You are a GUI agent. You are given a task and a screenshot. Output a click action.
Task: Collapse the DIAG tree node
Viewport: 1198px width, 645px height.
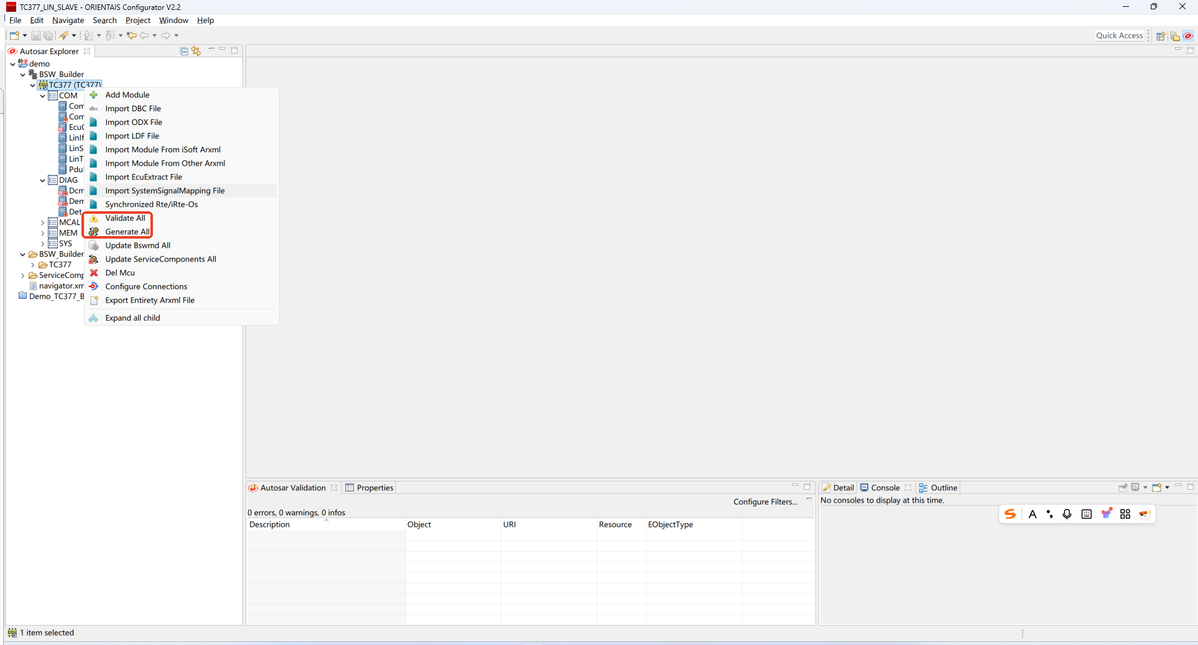[x=42, y=180]
